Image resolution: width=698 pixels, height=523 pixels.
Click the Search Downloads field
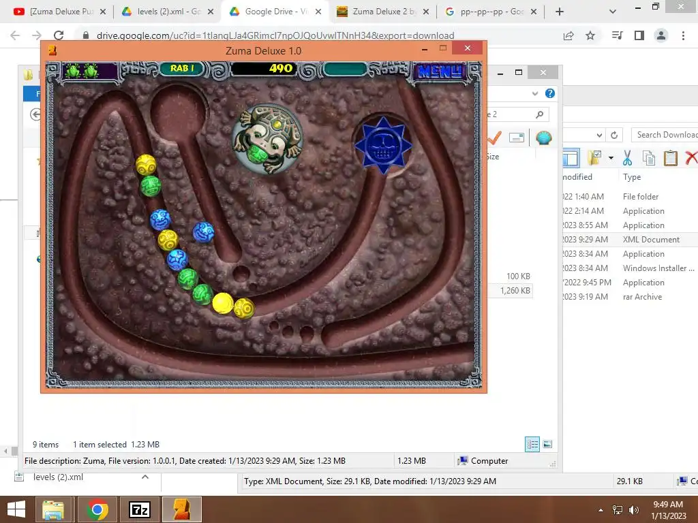(x=665, y=135)
